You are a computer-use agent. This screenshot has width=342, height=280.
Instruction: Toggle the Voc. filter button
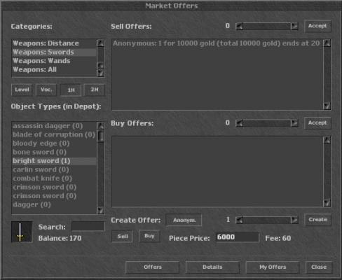pyautogui.click(x=46, y=90)
